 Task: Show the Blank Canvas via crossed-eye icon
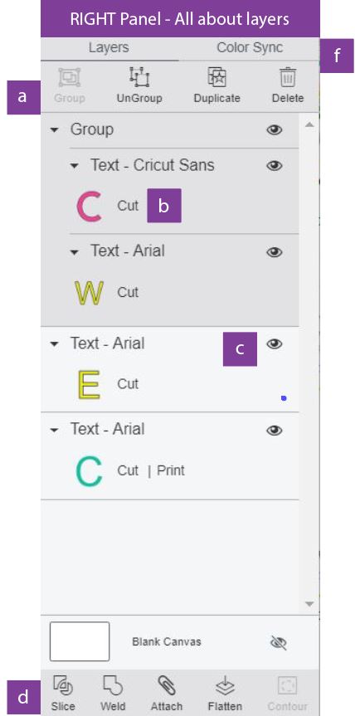pos(279,643)
